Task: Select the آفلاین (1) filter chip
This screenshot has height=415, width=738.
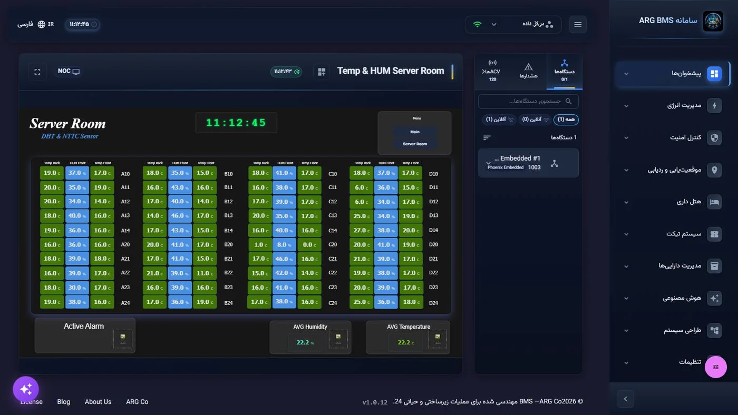Action: (x=499, y=120)
